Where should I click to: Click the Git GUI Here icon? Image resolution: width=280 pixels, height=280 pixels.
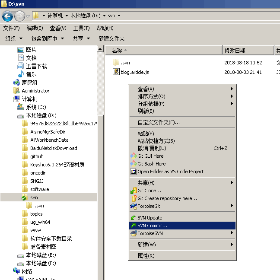pos(134,156)
